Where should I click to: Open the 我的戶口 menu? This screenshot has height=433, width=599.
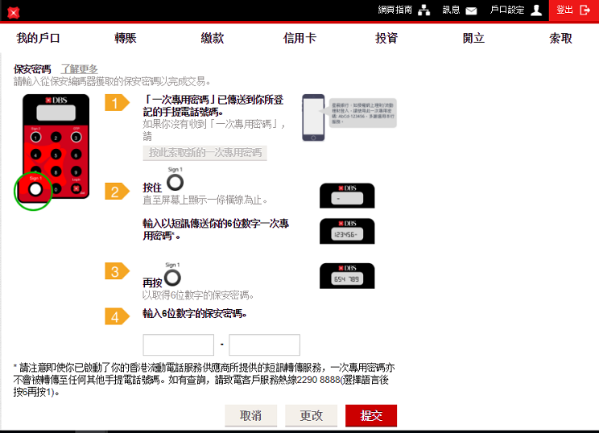[x=39, y=38]
